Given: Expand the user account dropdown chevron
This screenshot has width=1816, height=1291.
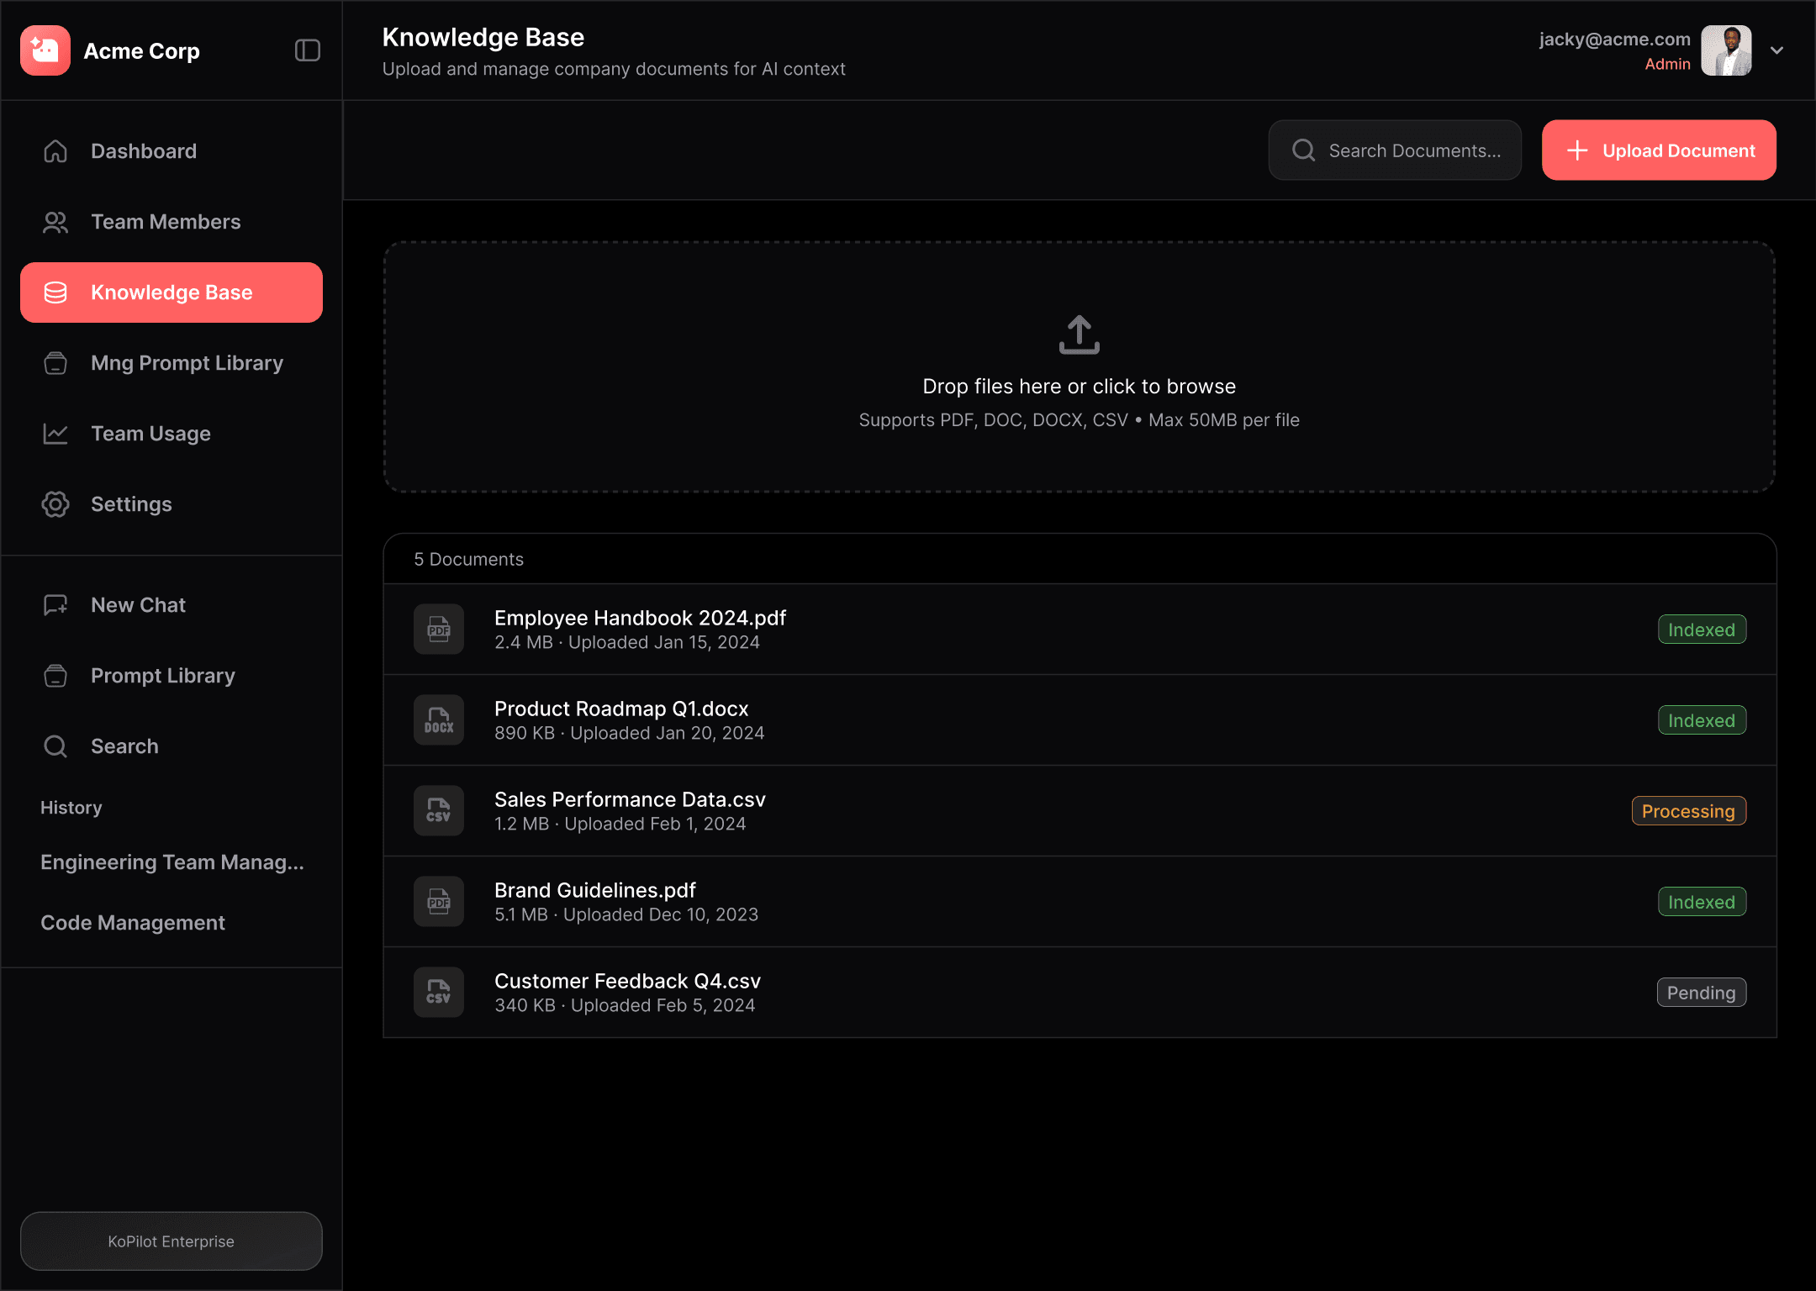Looking at the screenshot, I should pos(1776,50).
